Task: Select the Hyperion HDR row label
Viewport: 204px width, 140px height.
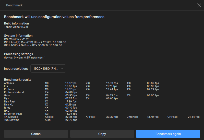Action: [x=13, y=114]
